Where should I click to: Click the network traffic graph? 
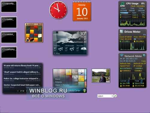click(133, 76)
